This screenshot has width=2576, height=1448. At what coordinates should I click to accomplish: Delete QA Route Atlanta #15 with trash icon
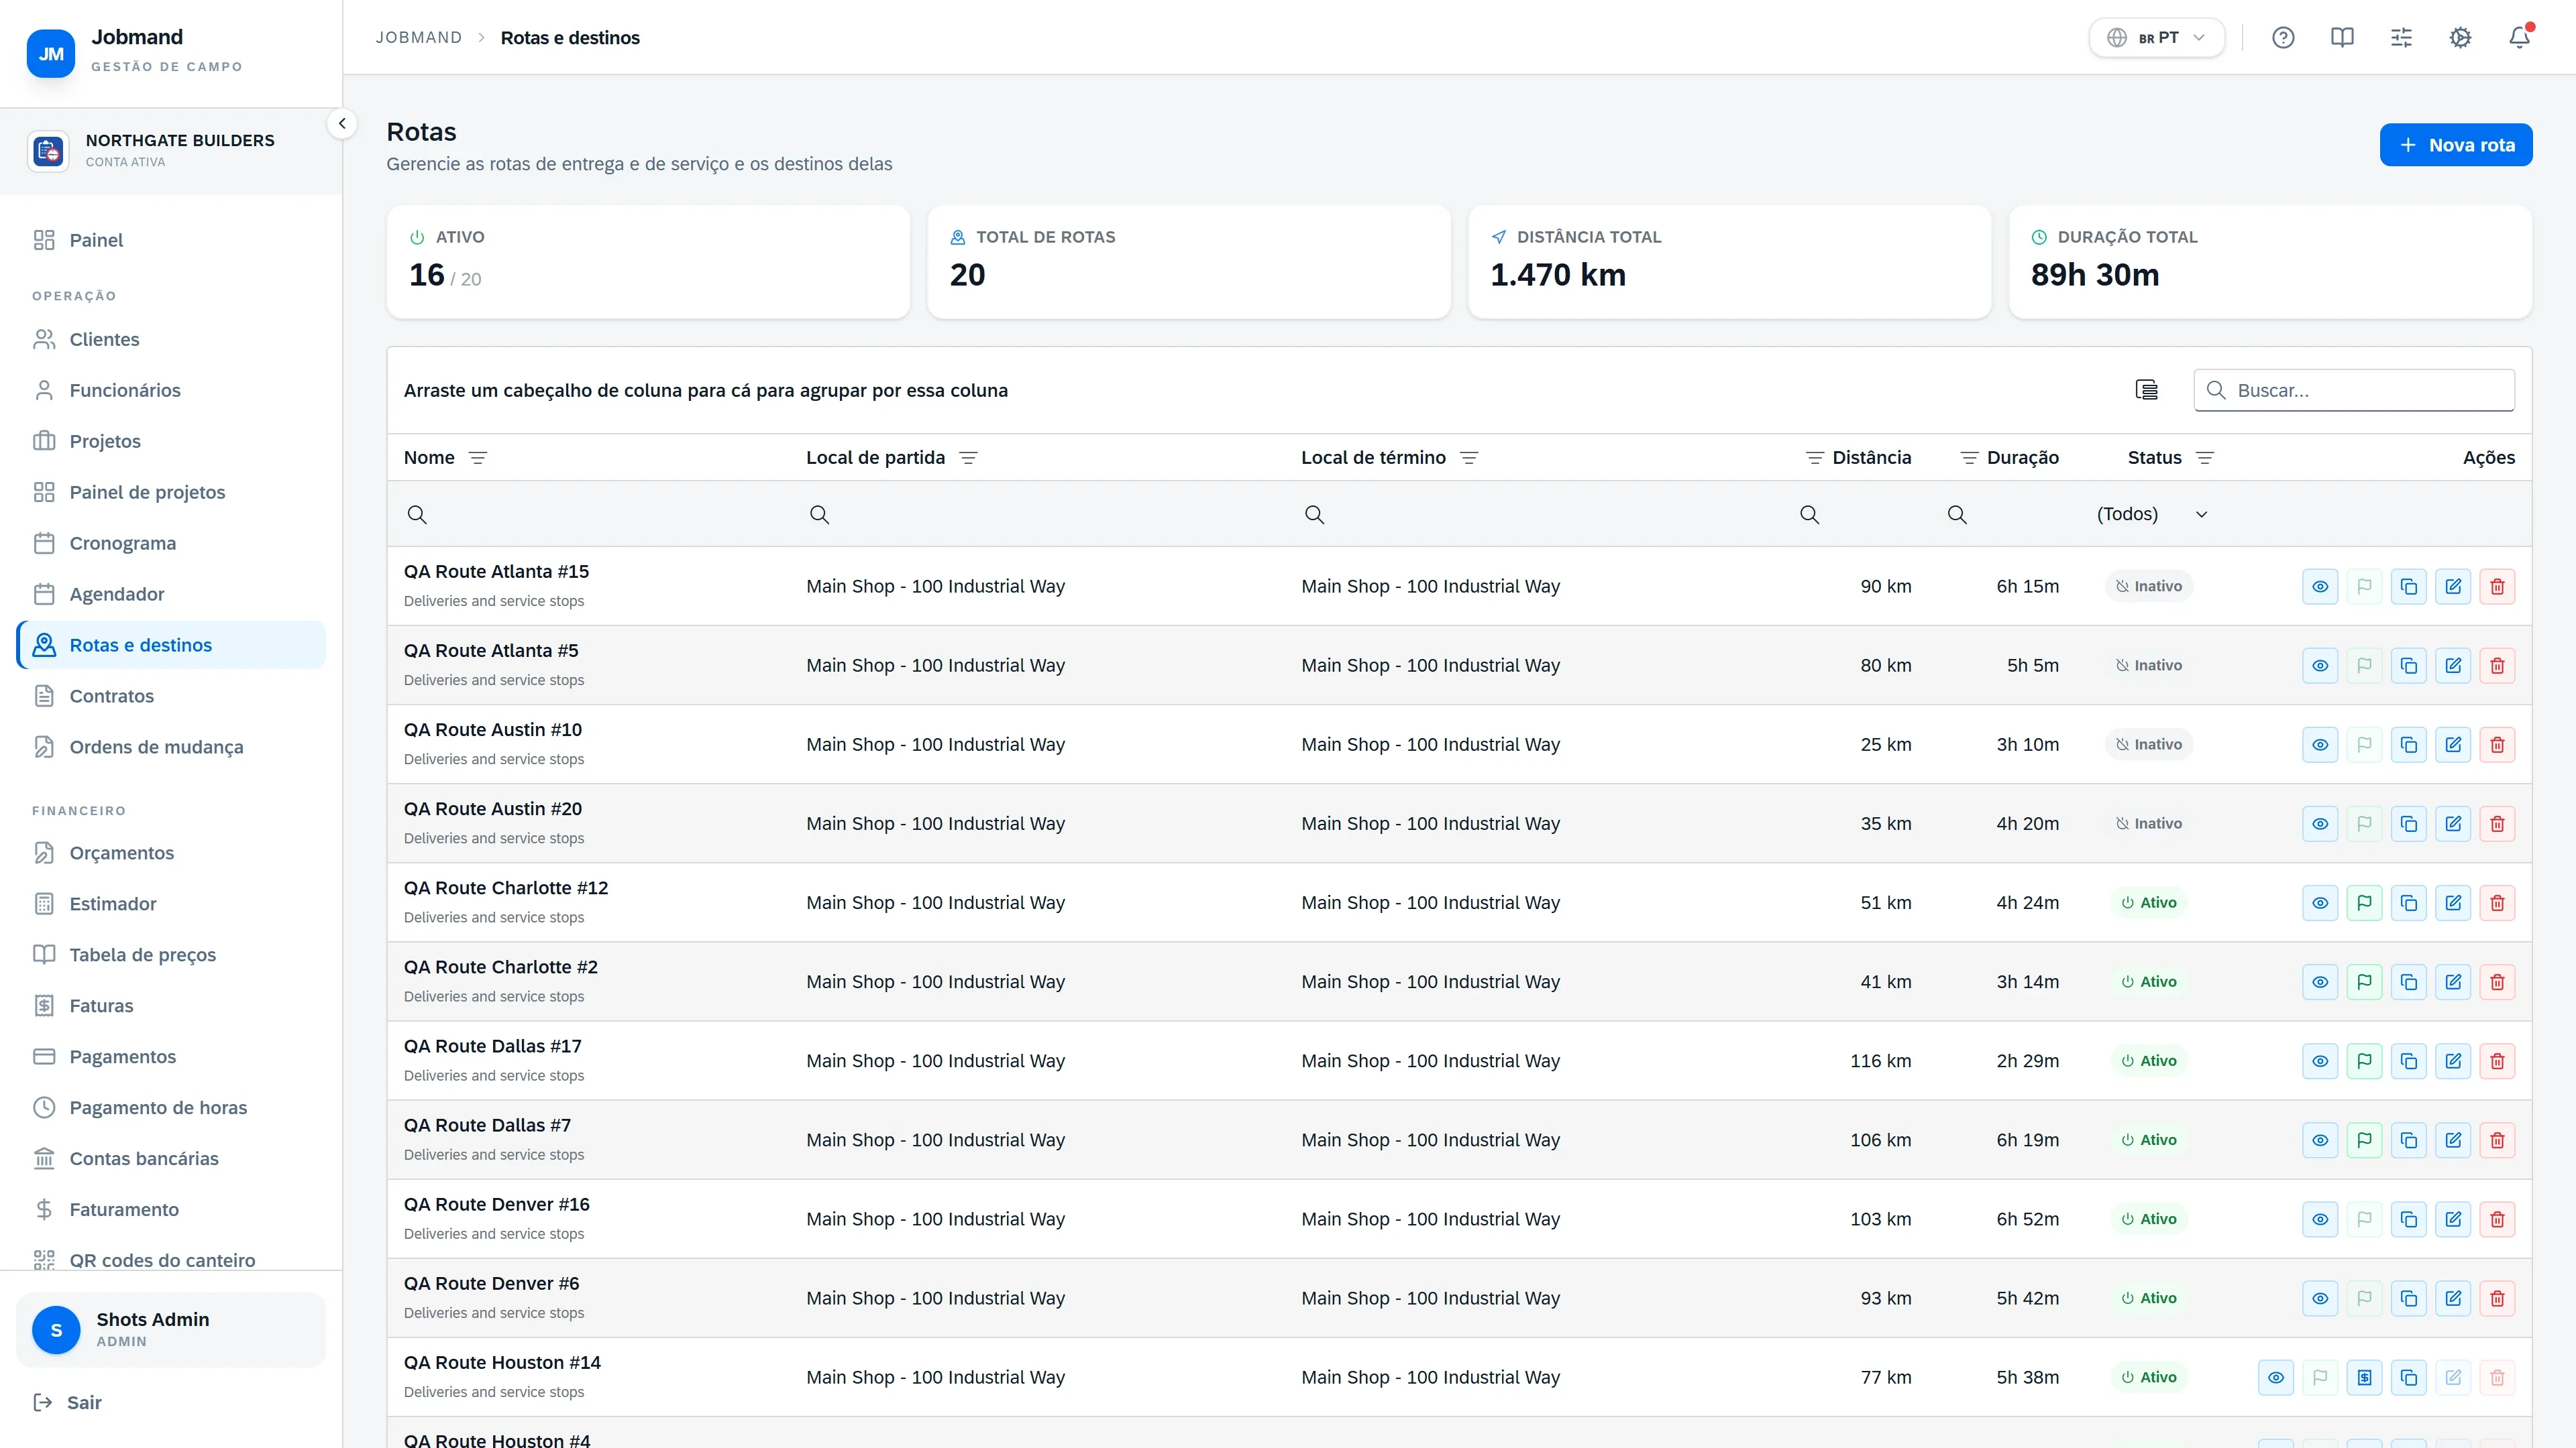[x=2497, y=587]
